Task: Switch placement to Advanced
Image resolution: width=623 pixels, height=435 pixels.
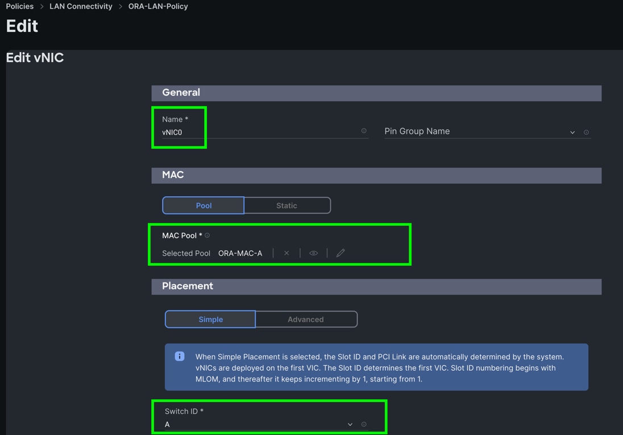Action: point(306,319)
